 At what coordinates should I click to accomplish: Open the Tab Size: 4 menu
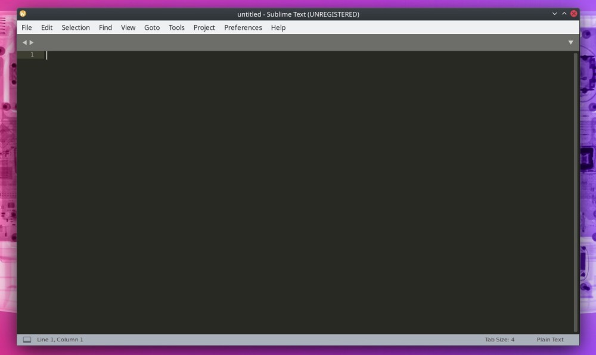pos(501,339)
